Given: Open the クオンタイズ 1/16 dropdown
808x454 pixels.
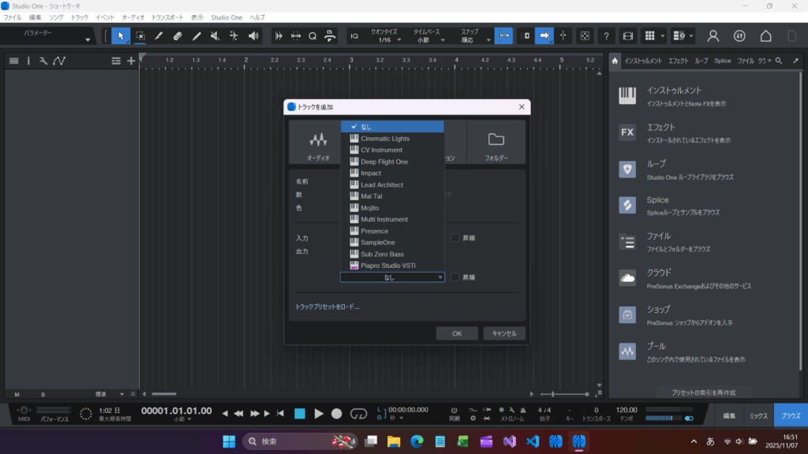Looking at the screenshot, I should click(x=385, y=39).
